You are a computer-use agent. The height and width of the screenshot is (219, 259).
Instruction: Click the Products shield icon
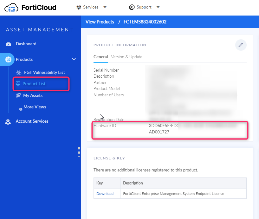(x=9, y=59)
